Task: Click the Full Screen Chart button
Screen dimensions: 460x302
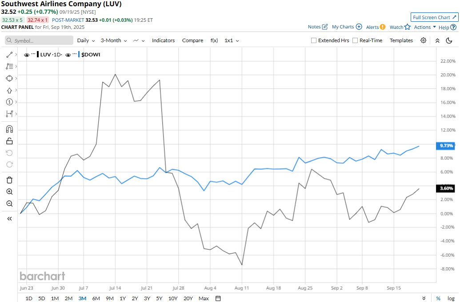Action: (x=434, y=17)
